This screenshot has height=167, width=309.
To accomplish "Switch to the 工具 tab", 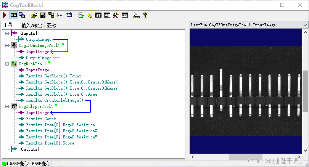I will click(8, 25).
